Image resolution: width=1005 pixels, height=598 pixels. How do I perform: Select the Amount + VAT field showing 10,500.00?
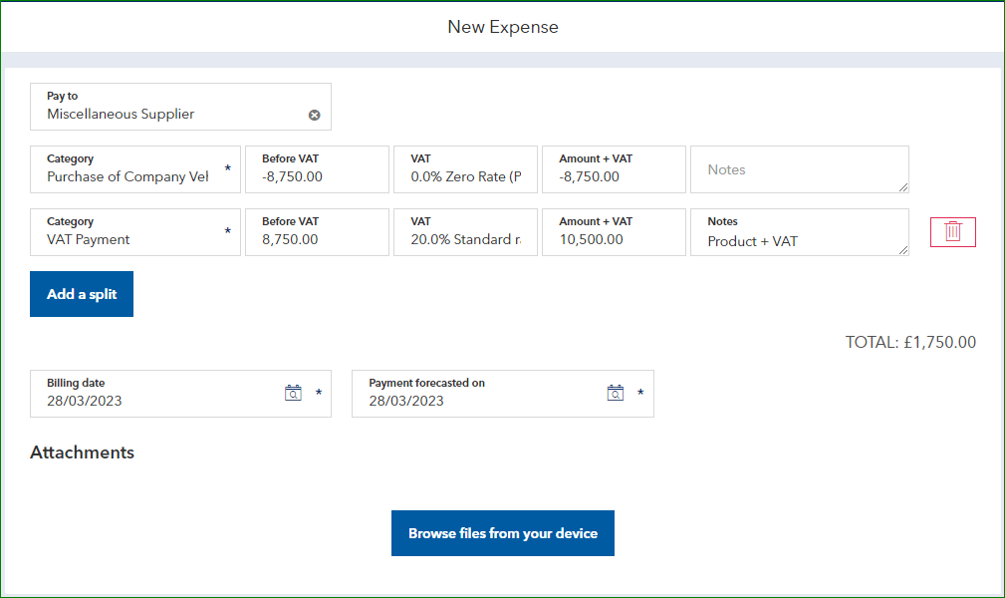614,239
